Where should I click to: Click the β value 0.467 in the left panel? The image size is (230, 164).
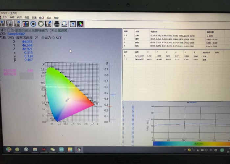pos(29,60)
